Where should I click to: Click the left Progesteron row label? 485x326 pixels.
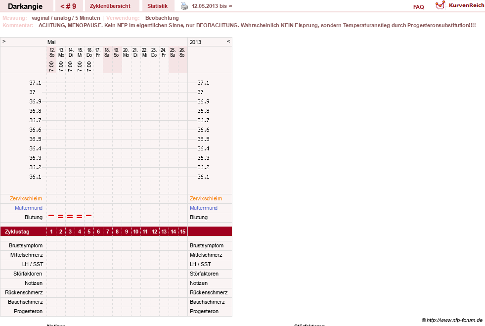[28, 311]
